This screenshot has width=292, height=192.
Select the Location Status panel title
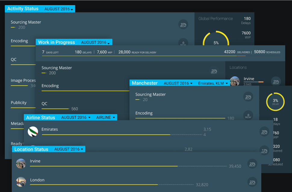click(x=31, y=149)
